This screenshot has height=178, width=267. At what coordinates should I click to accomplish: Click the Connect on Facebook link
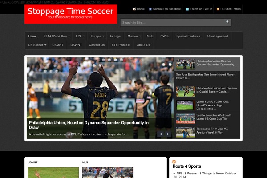[x=167, y=9]
